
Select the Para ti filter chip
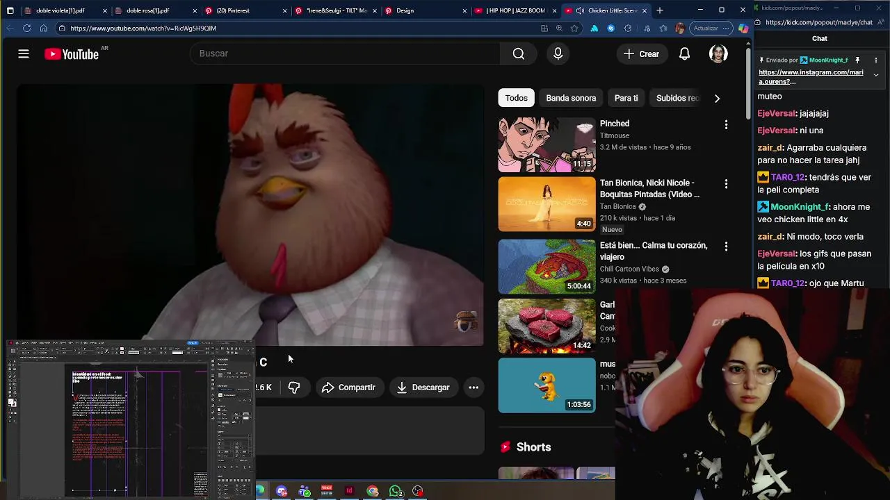626,98
